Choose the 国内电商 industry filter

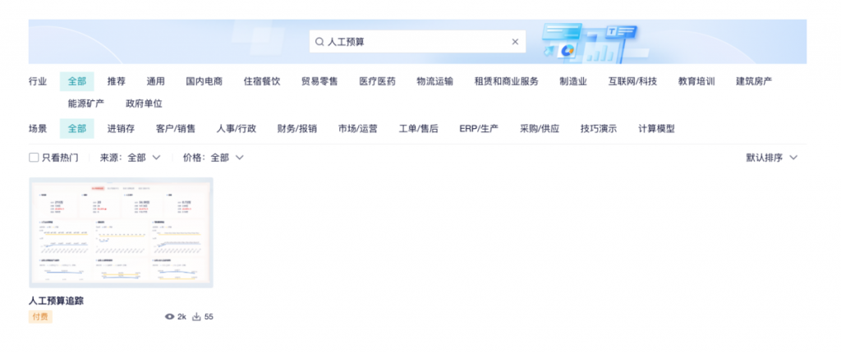click(x=205, y=81)
